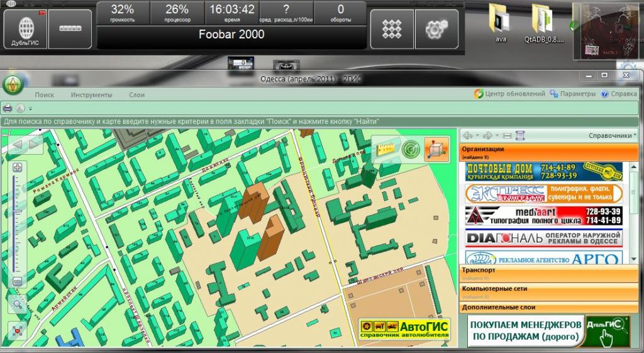Switch to the Слои tab

(136, 94)
